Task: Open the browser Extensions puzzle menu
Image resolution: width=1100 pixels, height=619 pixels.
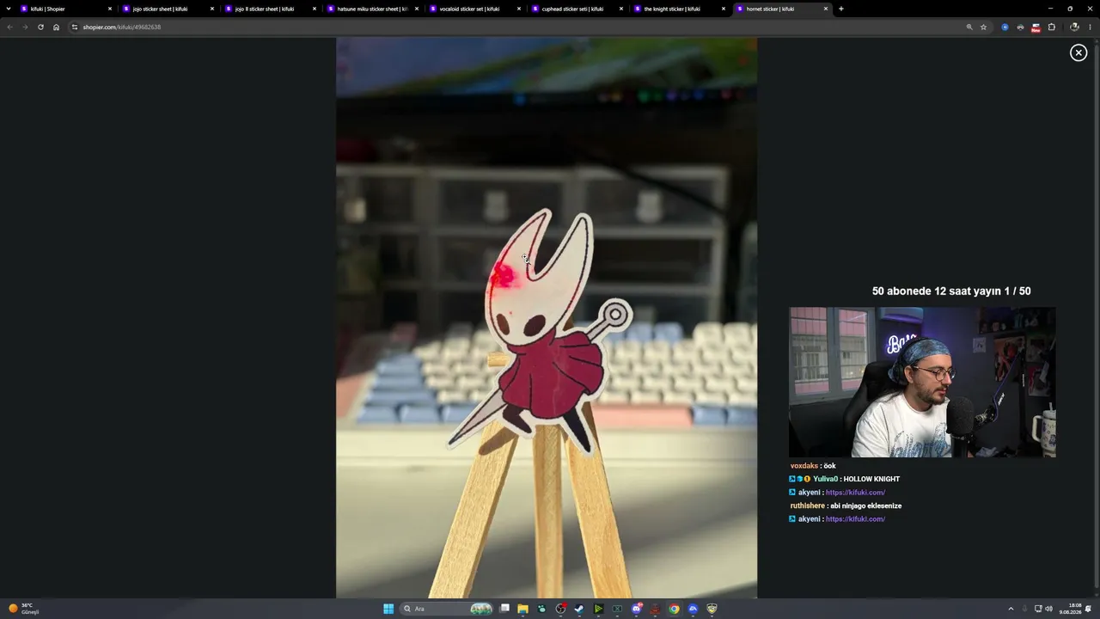Action: tap(1051, 27)
